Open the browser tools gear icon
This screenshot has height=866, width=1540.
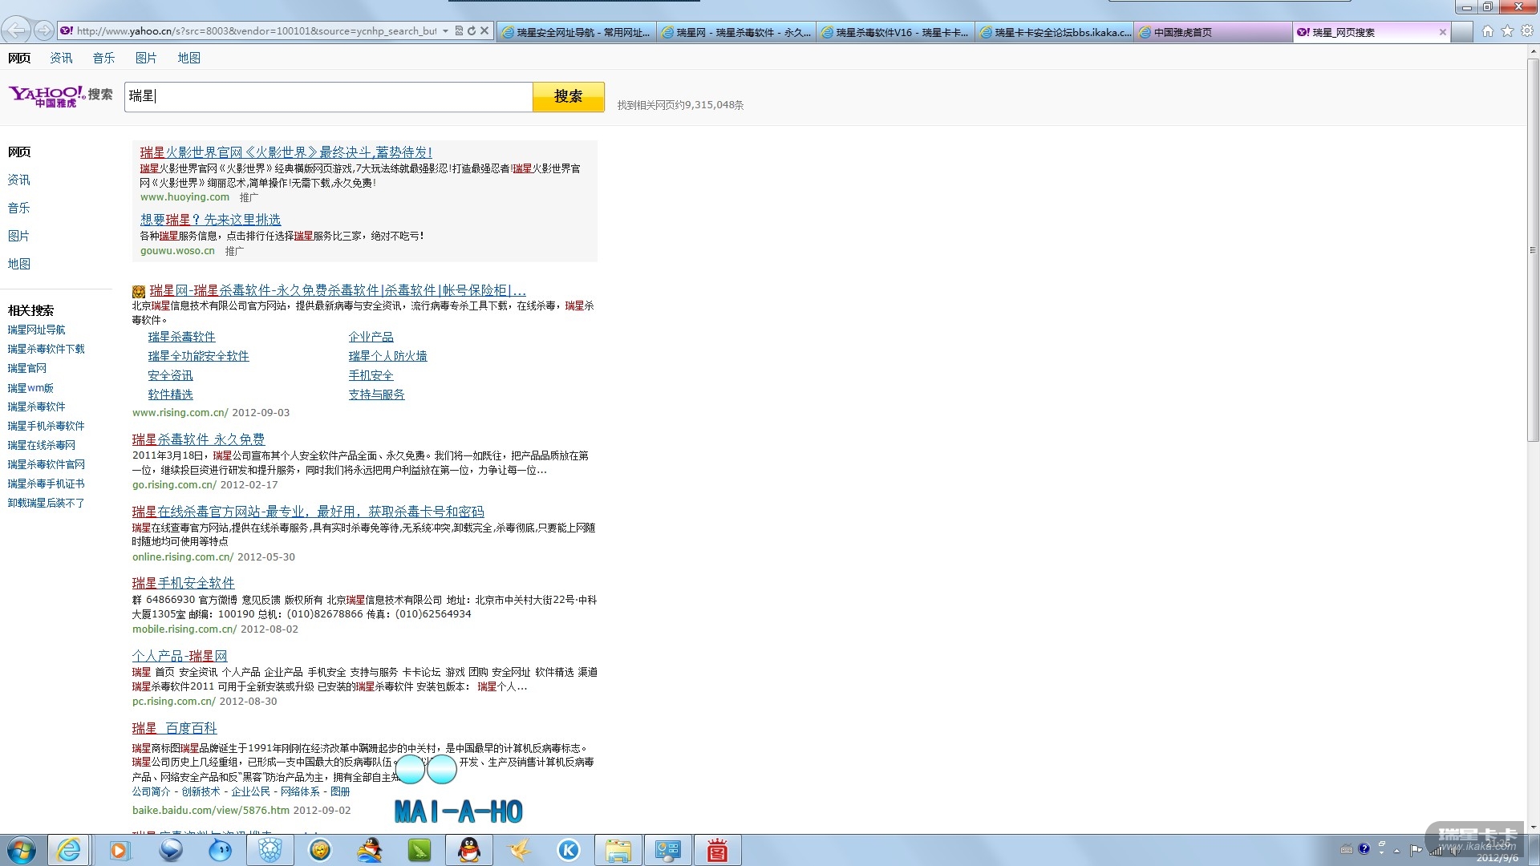pyautogui.click(x=1526, y=31)
